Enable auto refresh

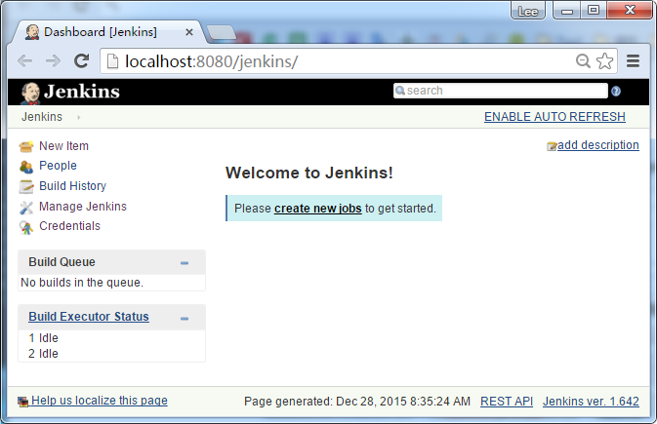tap(554, 117)
